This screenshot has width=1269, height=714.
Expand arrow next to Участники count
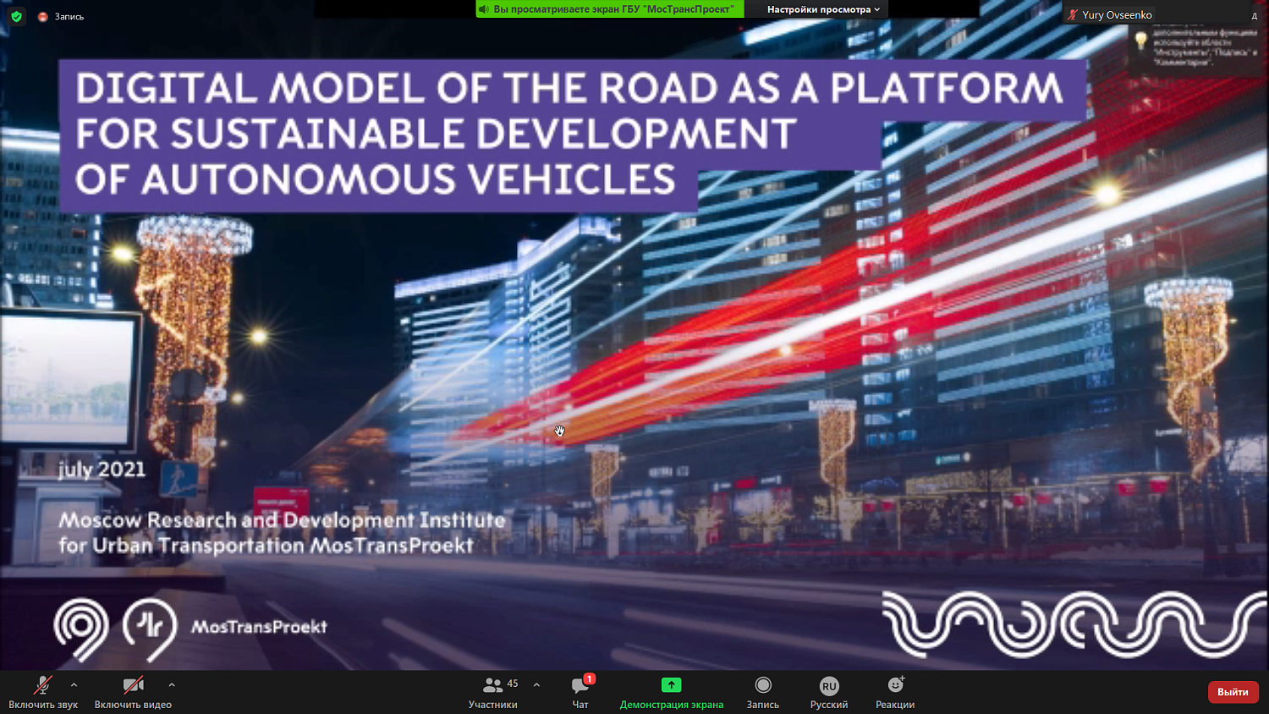[x=536, y=685]
